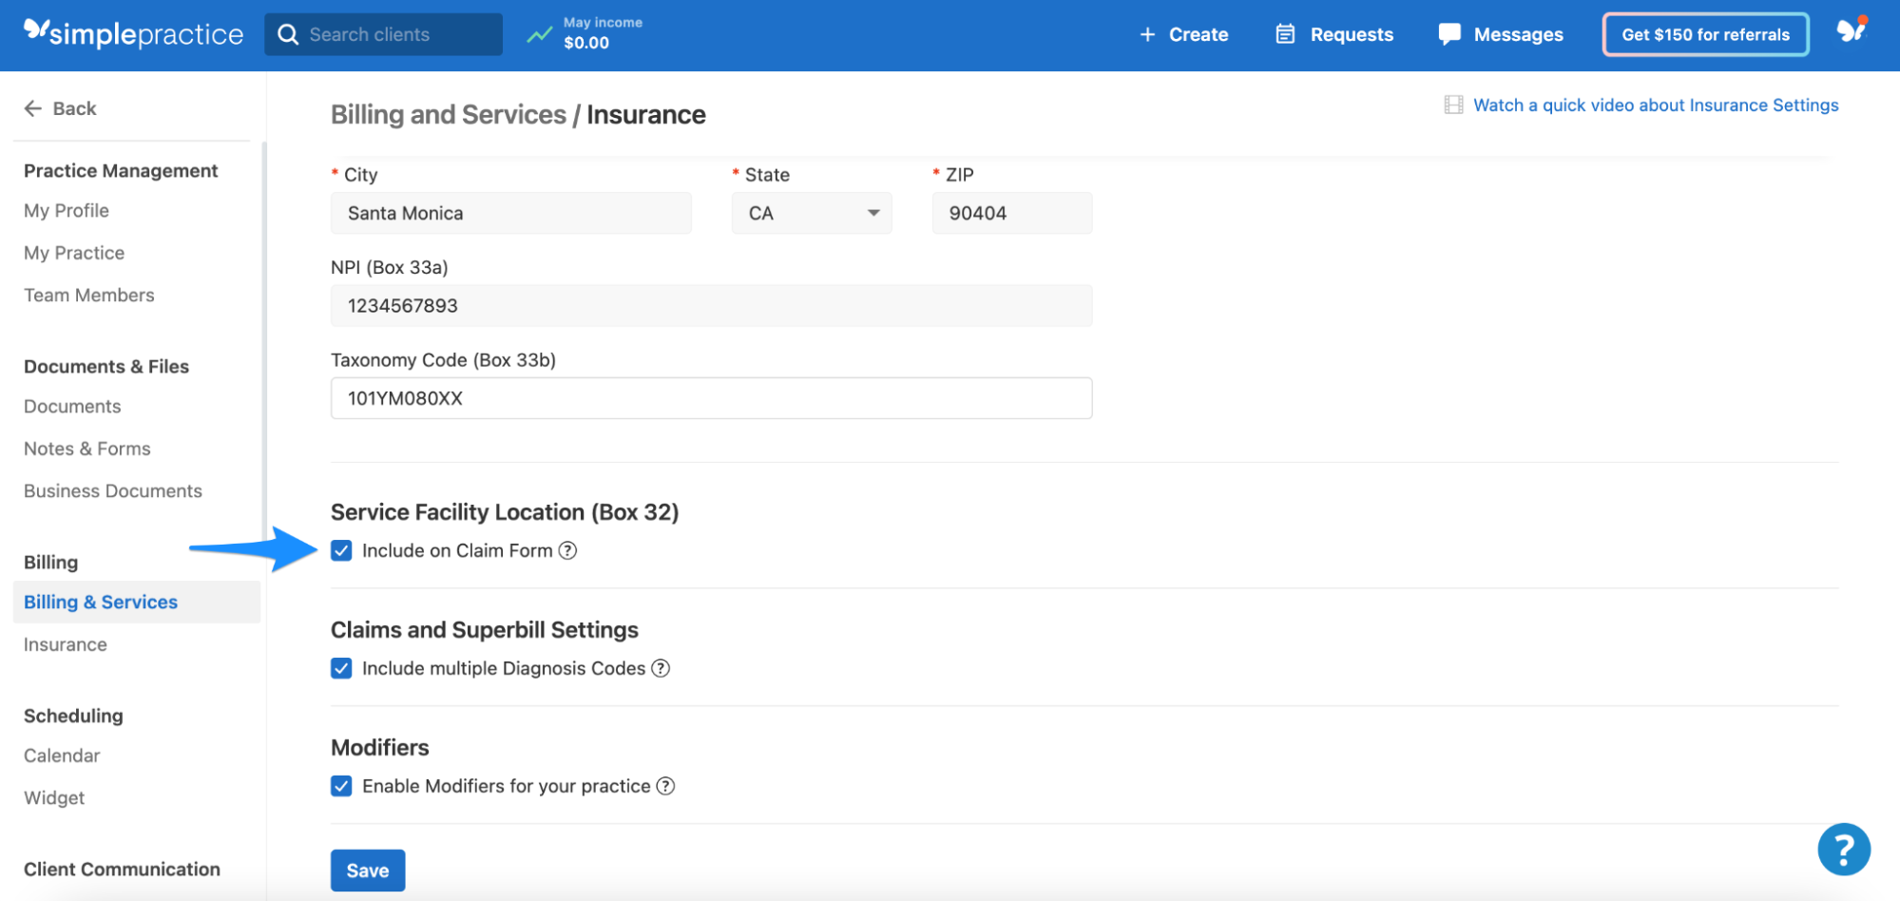Image resolution: width=1900 pixels, height=901 pixels.
Task: Select Insurance in the Billing sidebar
Action: (65, 644)
